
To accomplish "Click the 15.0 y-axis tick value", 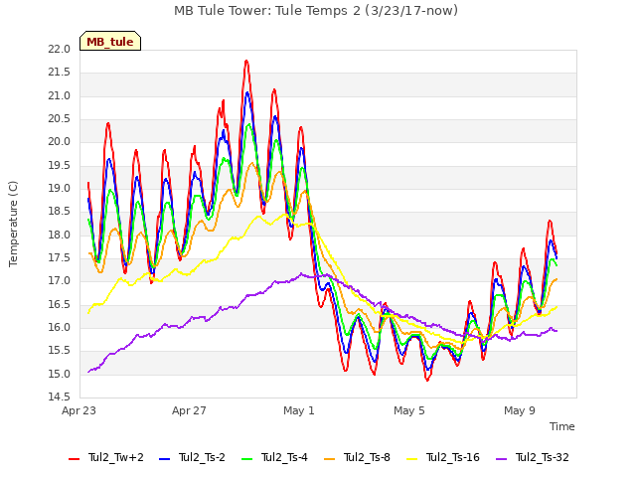I will pyautogui.click(x=60, y=374).
